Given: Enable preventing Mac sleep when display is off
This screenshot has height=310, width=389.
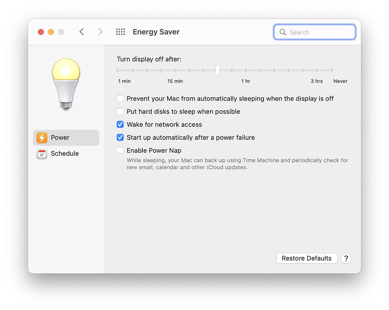Looking at the screenshot, I should tap(120, 98).
